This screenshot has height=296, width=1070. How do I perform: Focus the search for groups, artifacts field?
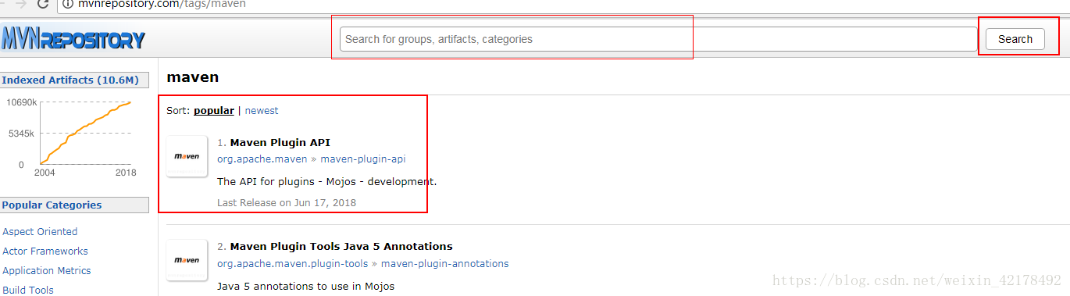(x=658, y=39)
